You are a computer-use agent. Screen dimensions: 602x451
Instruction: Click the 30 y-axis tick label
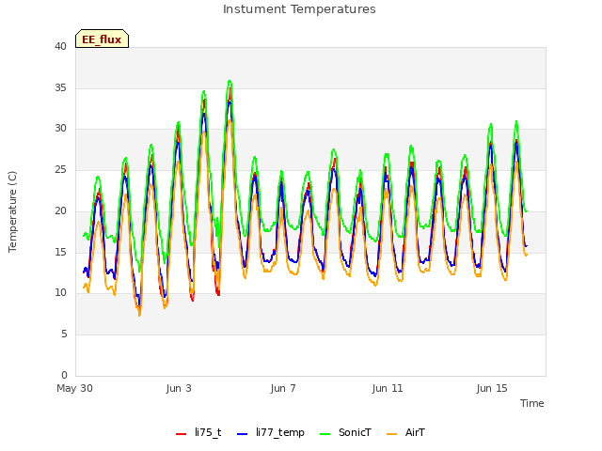[60, 129]
